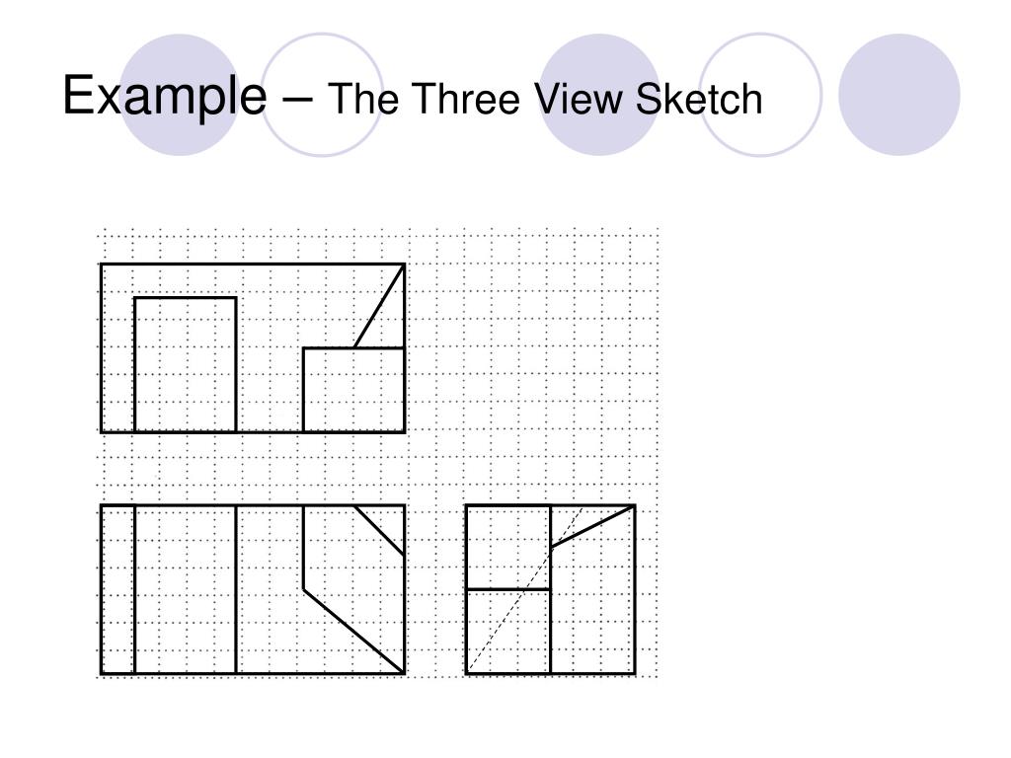The height and width of the screenshot is (758, 1011).
Task: Select the fourth outlined circle decoration
Action: (760, 94)
